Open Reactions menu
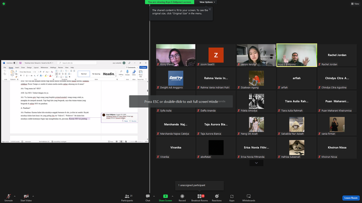 (217, 198)
